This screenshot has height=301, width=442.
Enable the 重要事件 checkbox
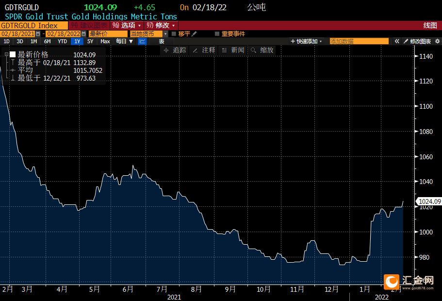pos(217,34)
